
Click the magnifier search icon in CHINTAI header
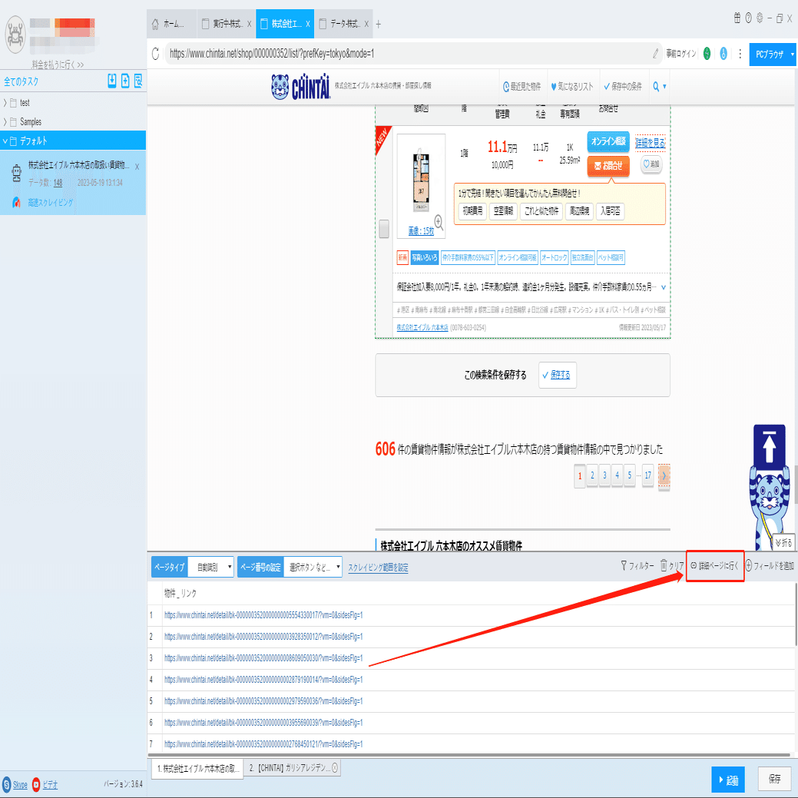point(656,87)
